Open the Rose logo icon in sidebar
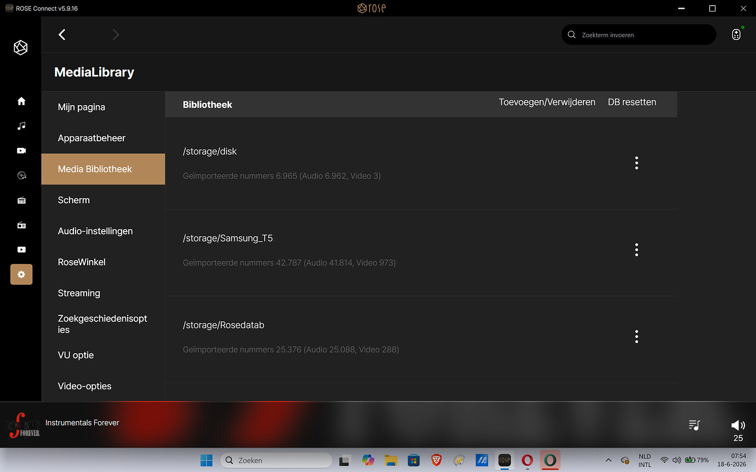The width and height of the screenshot is (756, 472). tap(20, 48)
